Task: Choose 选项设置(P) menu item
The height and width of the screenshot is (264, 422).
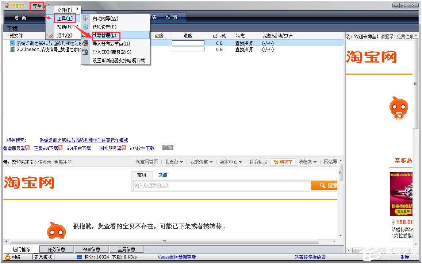Action: (x=104, y=27)
